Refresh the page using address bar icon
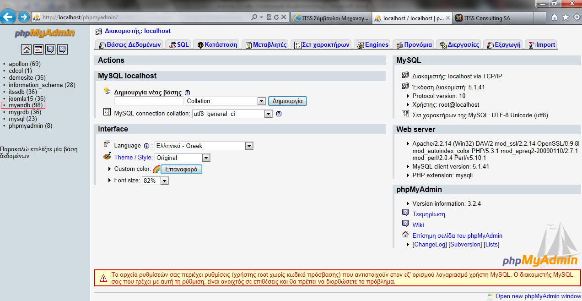582x301 pixels. (x=276, y=17)
